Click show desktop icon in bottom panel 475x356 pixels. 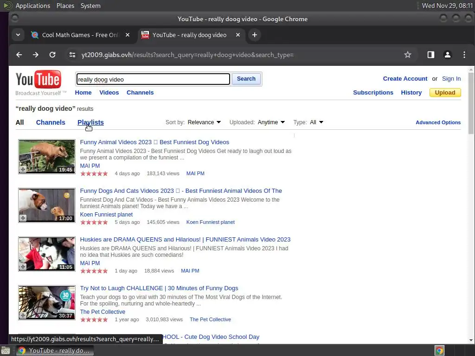click(x=5, y=350)
